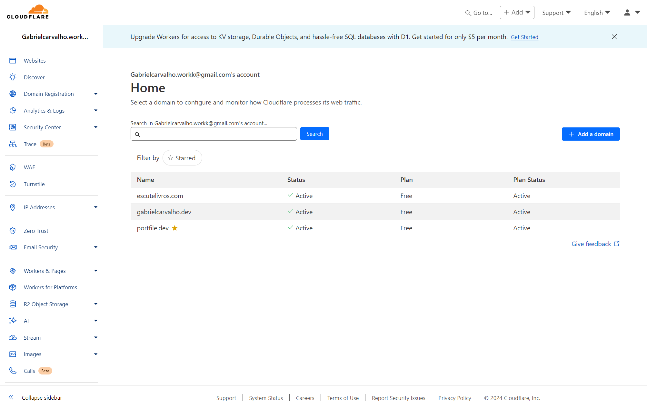Click the Trace network icon
This screenshot has height=409, width=647.
[x=13, y=144]
